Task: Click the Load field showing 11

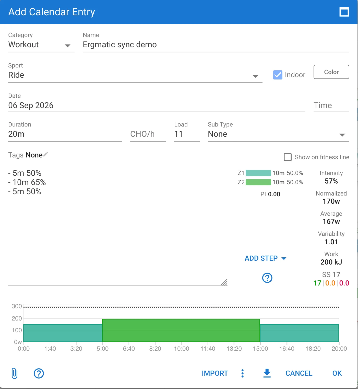Action: (187, 134)
